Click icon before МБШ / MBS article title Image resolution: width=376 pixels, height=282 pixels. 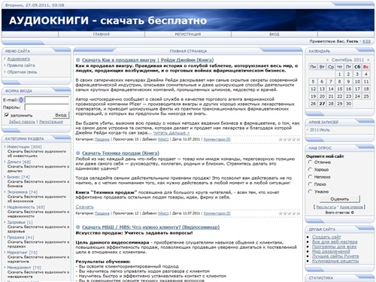(78, 227)
